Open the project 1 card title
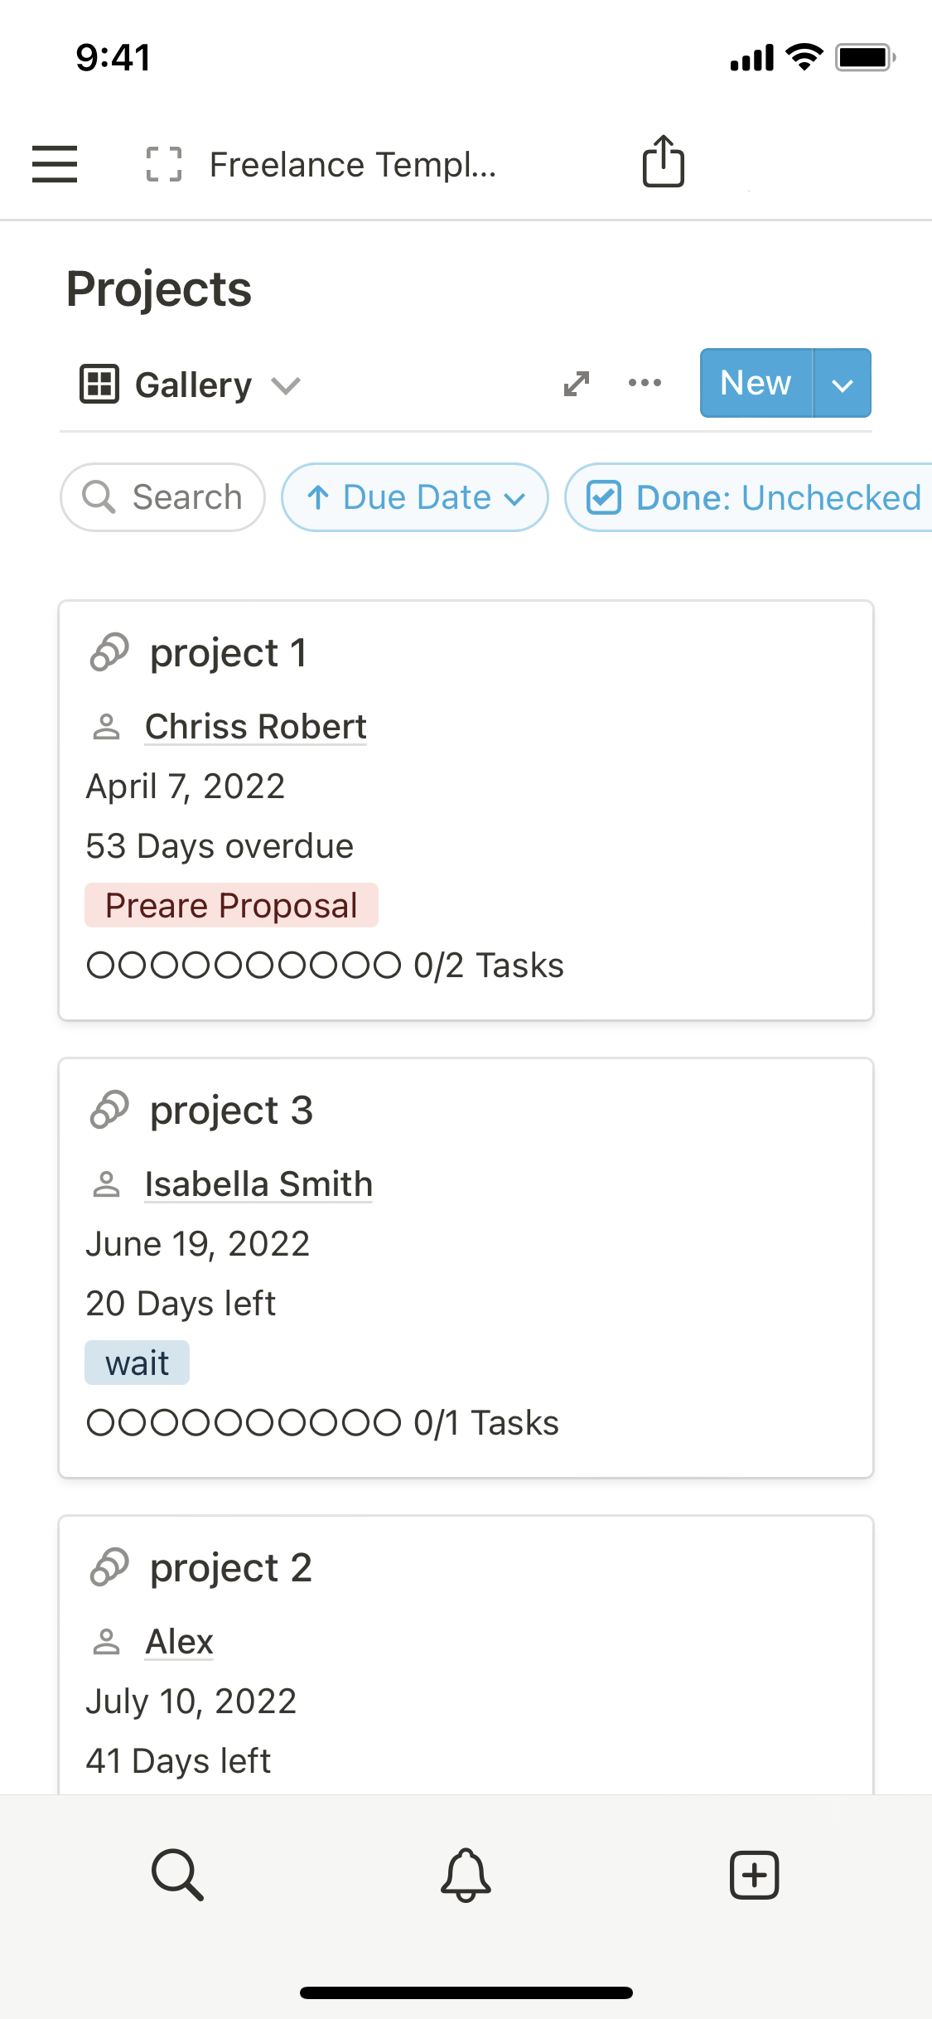 tap(228, 653)
